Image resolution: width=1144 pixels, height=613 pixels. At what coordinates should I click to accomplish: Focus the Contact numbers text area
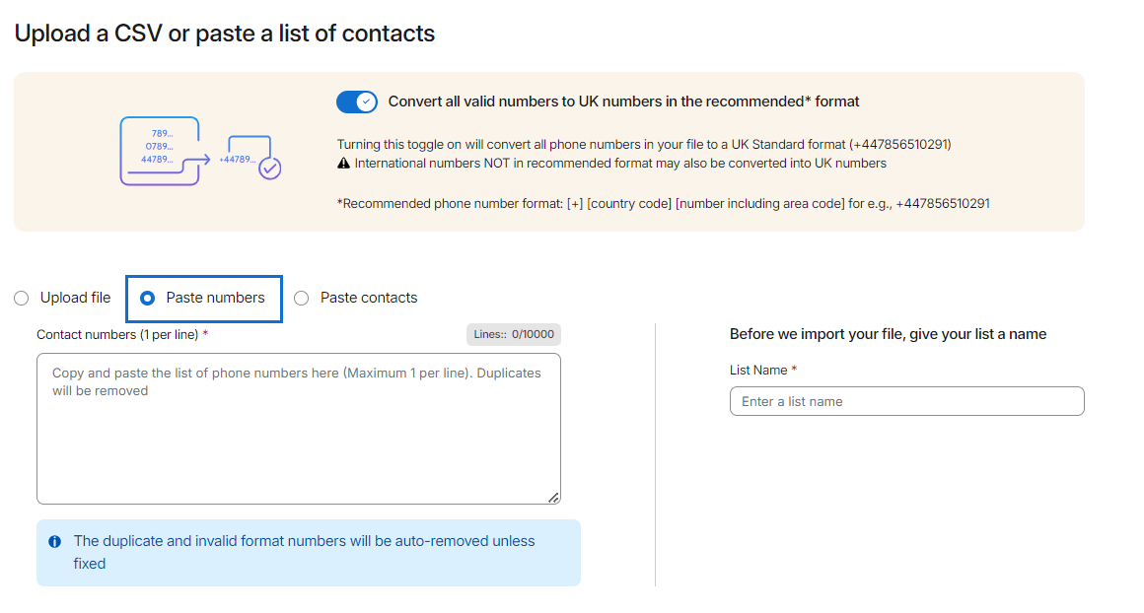pyautogui.click(x=298, y=434)
